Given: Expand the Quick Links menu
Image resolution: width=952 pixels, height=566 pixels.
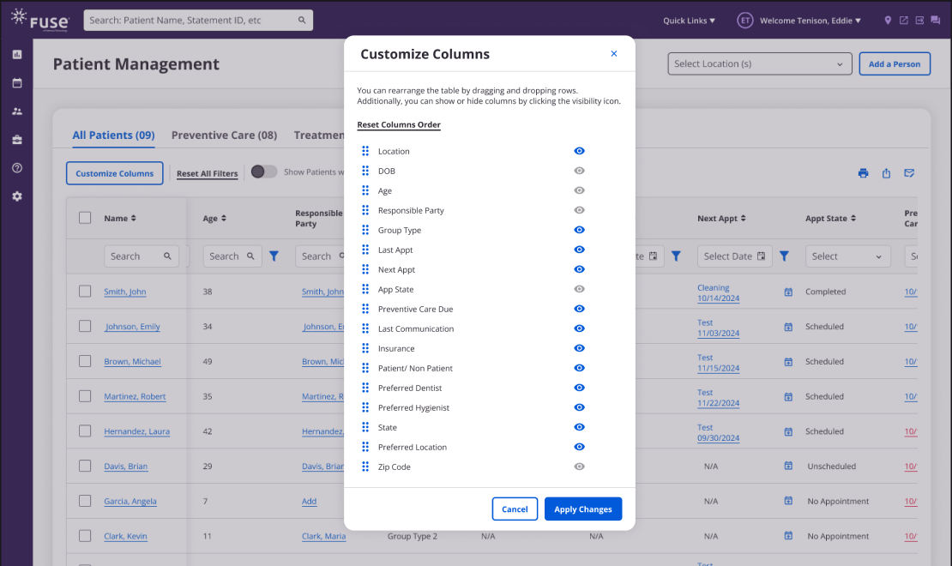Looking at the screenshot, I should (x=689, y=21).
